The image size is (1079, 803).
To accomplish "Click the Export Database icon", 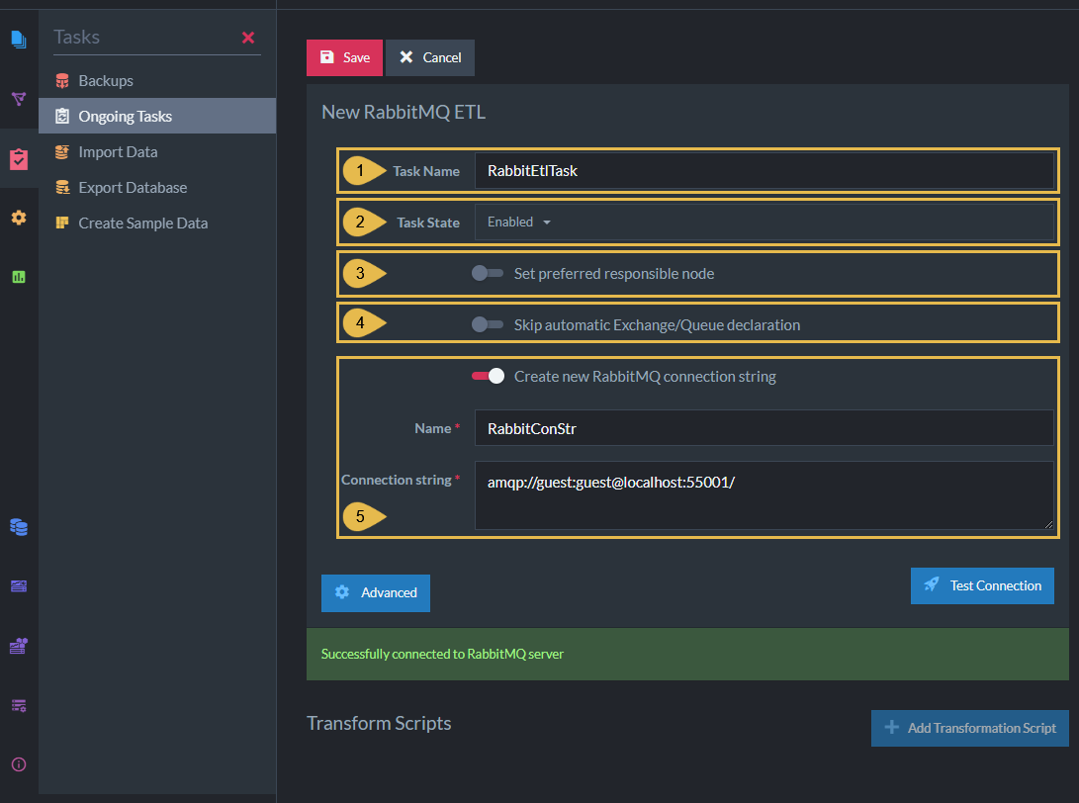I will (x=62, y=187).
